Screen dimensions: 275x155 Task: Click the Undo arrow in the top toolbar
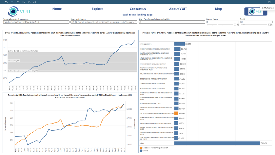6,2
